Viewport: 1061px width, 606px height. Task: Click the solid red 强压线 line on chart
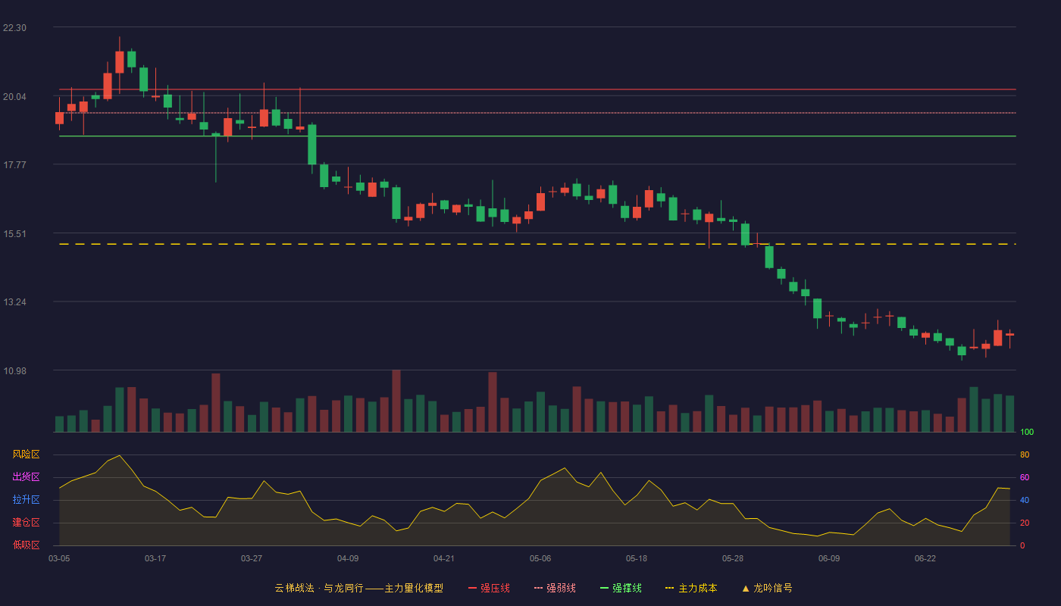537,89
